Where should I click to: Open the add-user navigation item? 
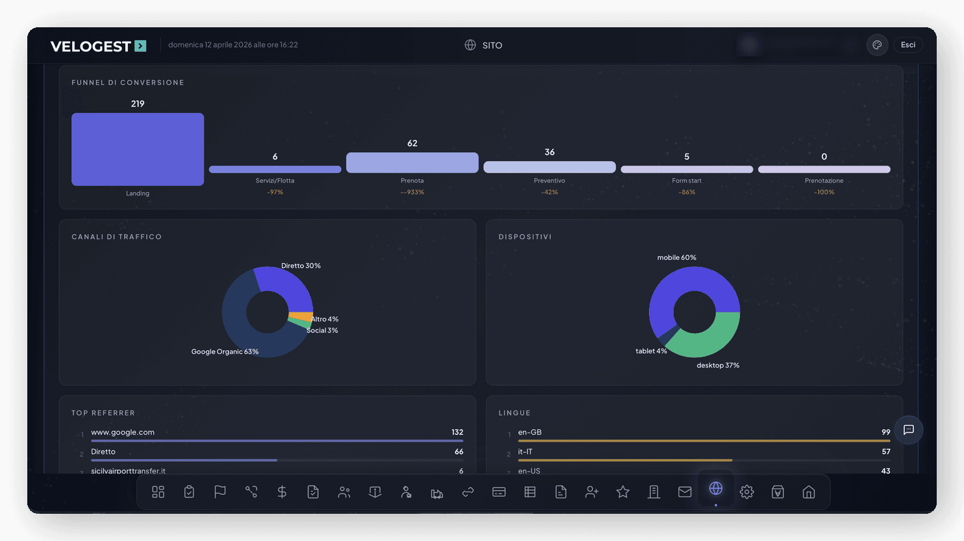click(592, 492)
